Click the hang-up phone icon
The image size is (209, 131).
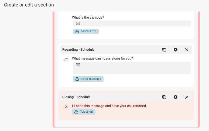[66, 107]
